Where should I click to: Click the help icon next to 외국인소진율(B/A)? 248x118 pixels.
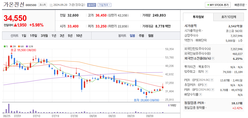pos(213,58)
